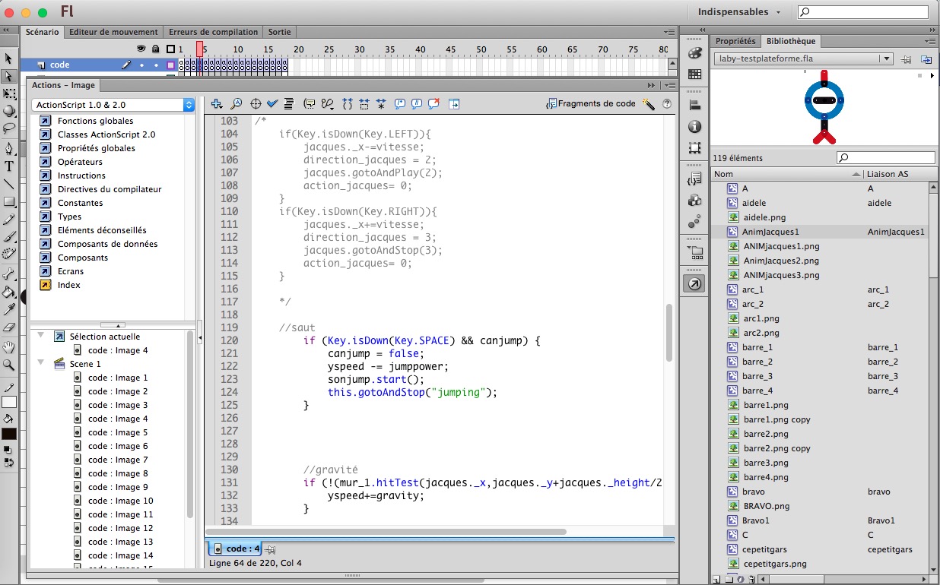Insert a target path with crosshair icon
The height and width of the screenshot is (585, 940).
256,104
